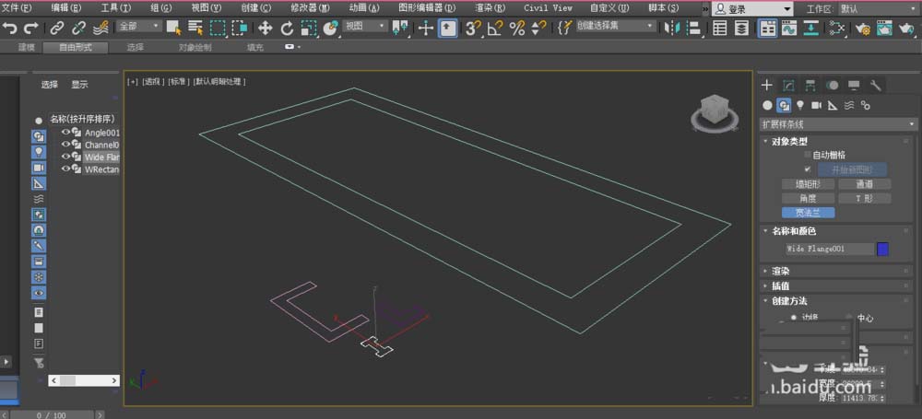Open the Civil View menu
Screen dimensions: 922x419
coord(548,8)
